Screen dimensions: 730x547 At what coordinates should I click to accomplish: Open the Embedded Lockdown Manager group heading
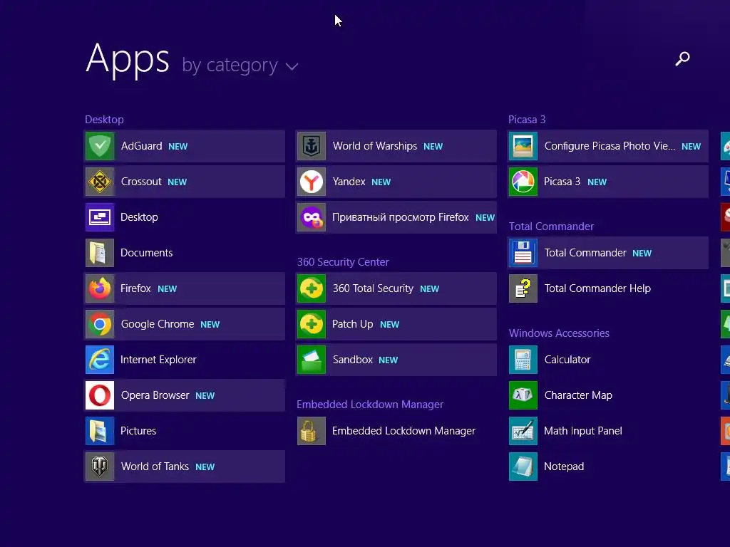pyautogui.click(x=370, y=405)
